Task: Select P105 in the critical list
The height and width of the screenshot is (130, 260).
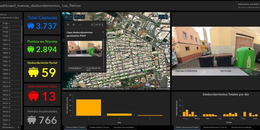Action: click(x=11, y=23)
